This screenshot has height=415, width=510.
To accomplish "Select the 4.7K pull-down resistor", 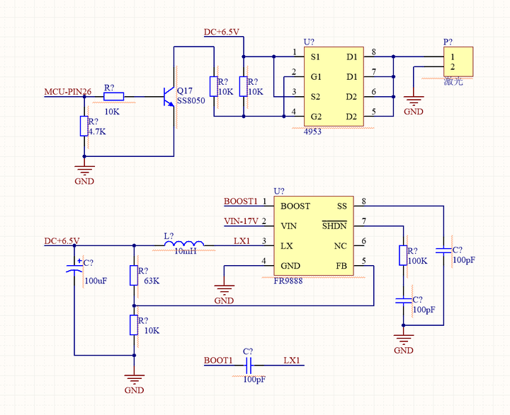I will pos(84,126).
